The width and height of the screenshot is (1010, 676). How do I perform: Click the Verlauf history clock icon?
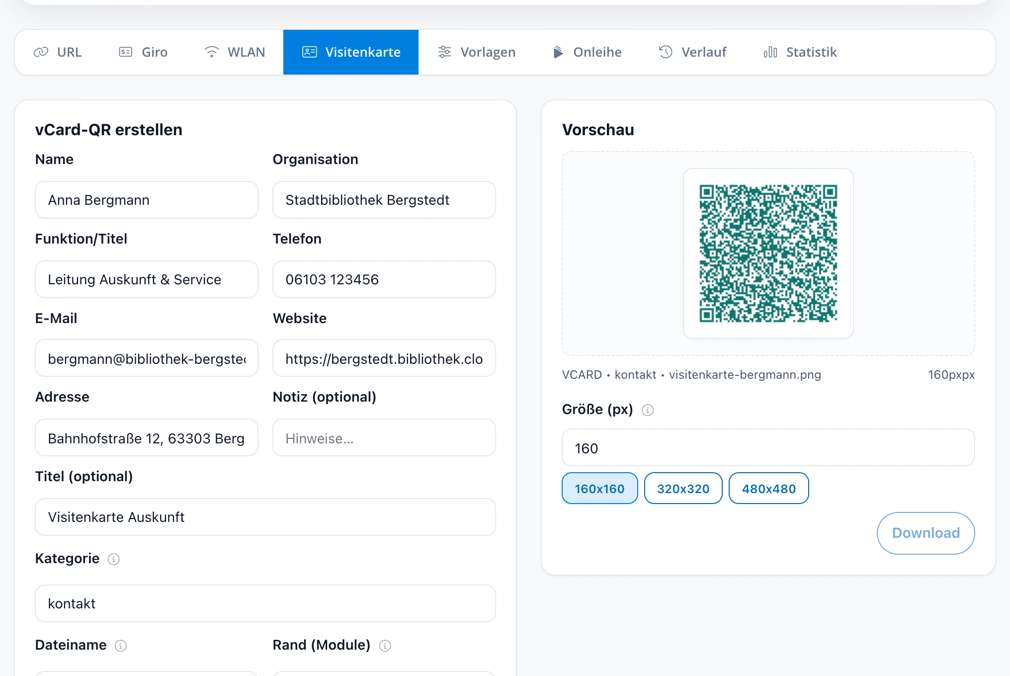[x=666, y=52]
